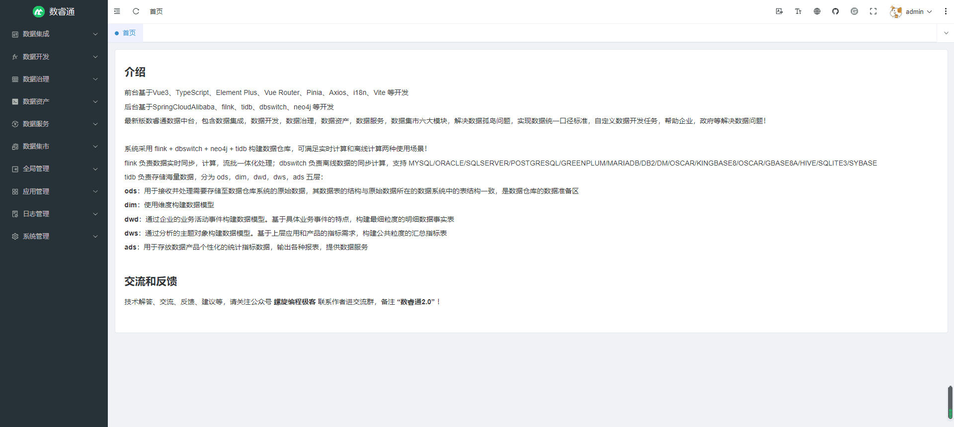Click the 数据资产 sidebar icon
This screenshot has width=954, height=427.
tap(15, 101)
